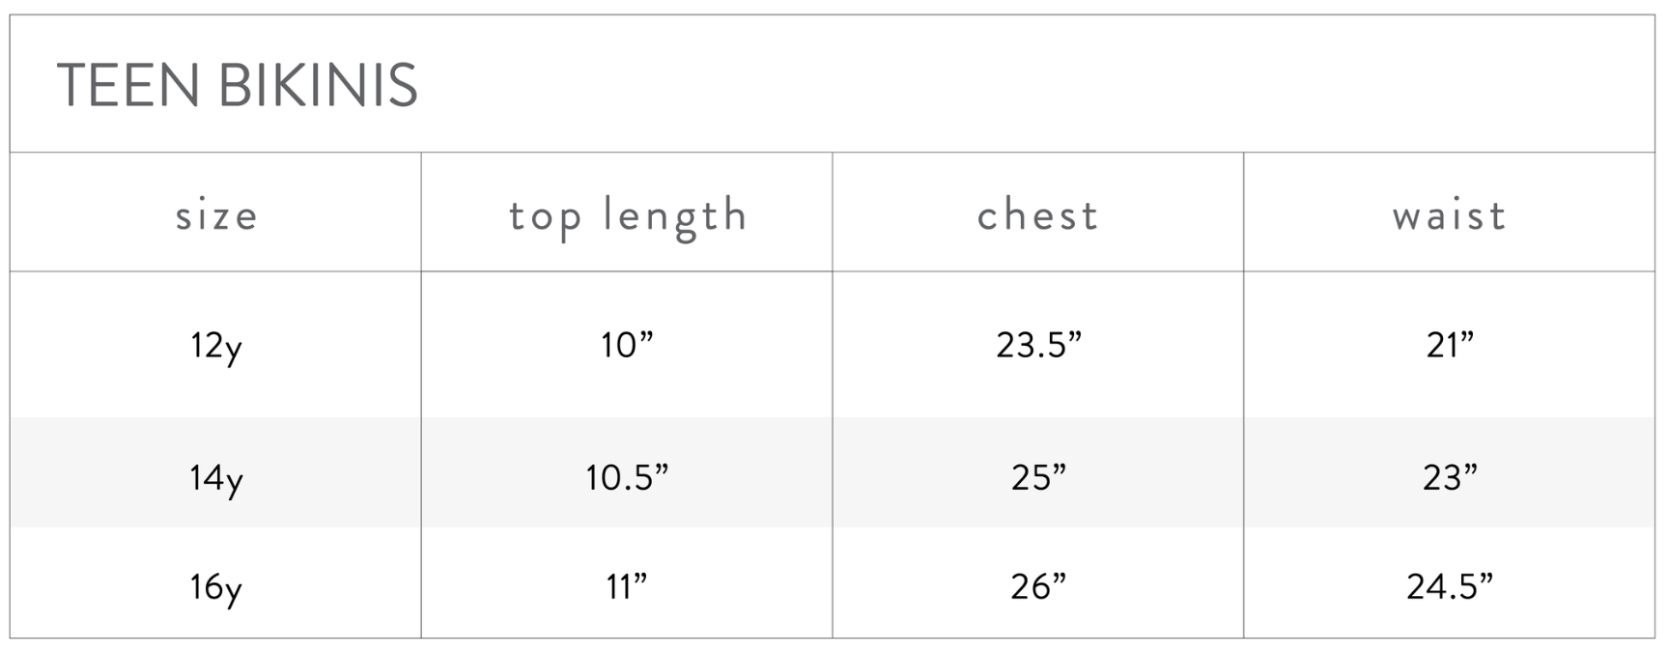
Task: Select the 10” top length value
Action: pos(627,345)
